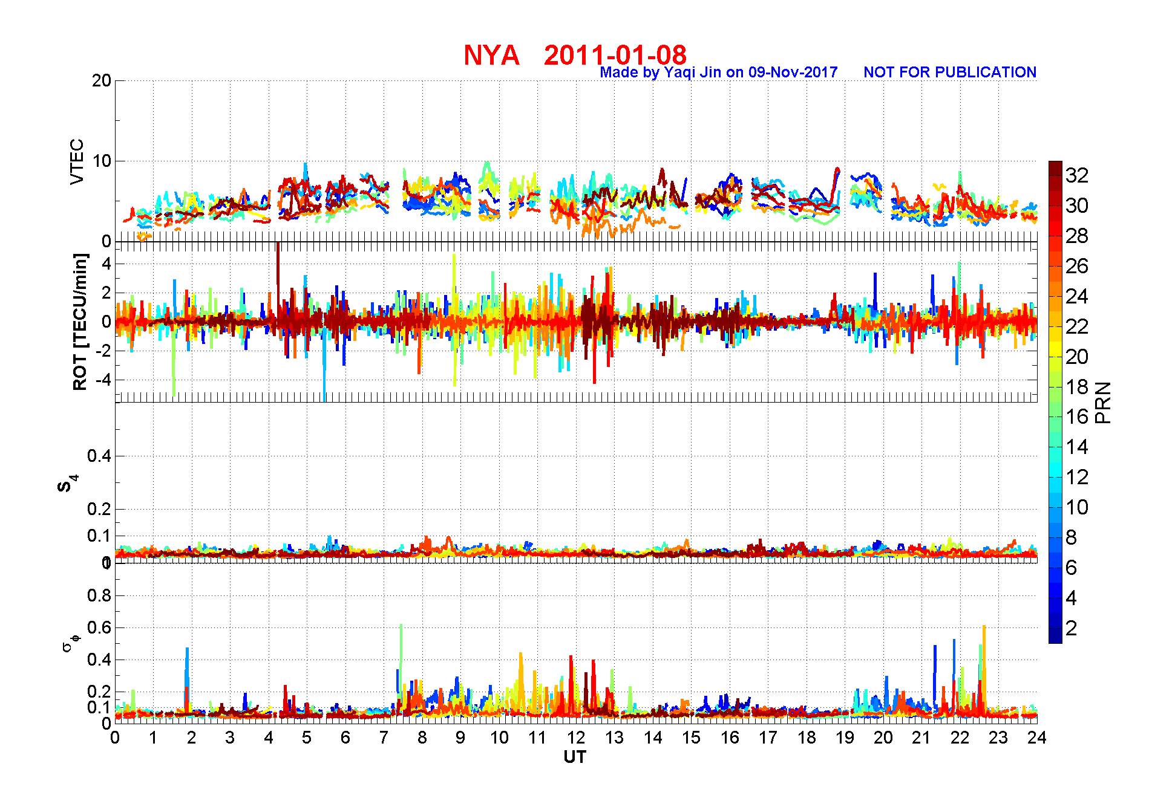Click sigma-phi axis tick label 0.8
Image resolution: width=1152 pixels, height=804 pixels.
(x=99, y=595)
